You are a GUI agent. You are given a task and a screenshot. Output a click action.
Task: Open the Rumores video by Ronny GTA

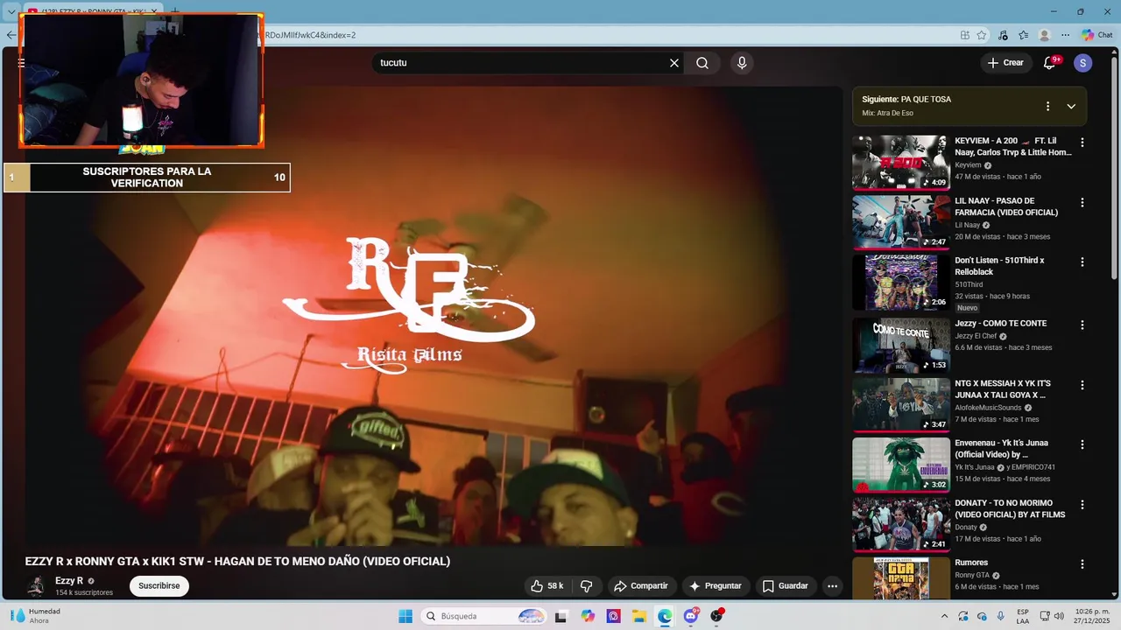point(971,563)
